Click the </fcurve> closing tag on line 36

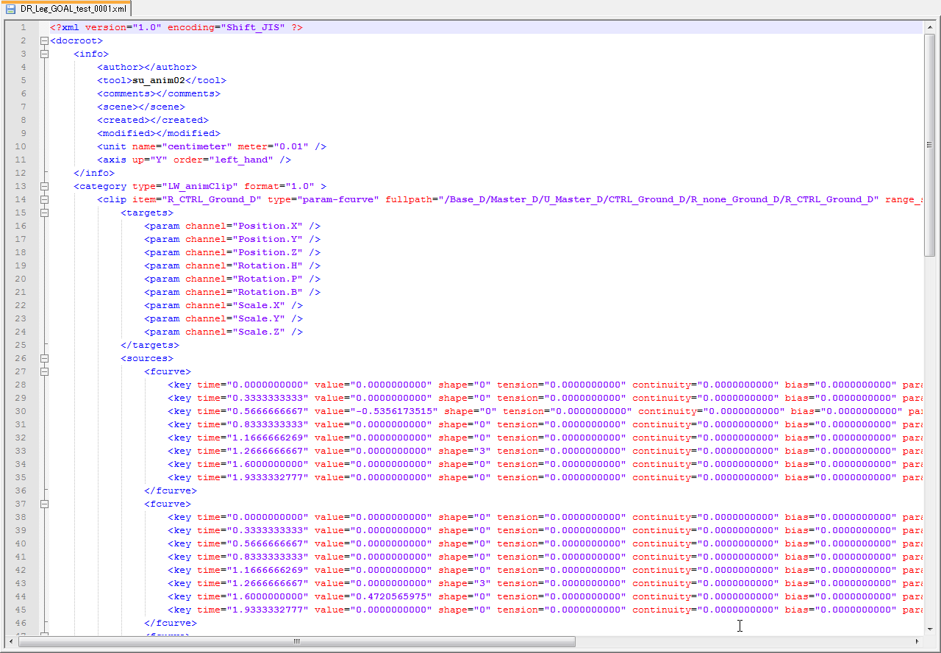[171, 490]
